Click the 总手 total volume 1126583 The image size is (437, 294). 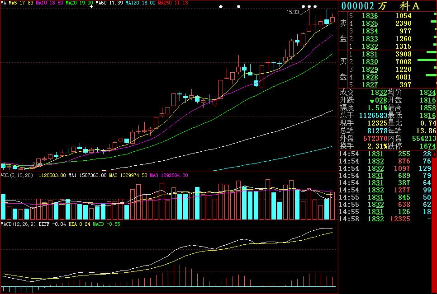pyautogui.click(x=373, y=115)
